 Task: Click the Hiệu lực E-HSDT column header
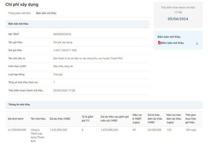137,118
